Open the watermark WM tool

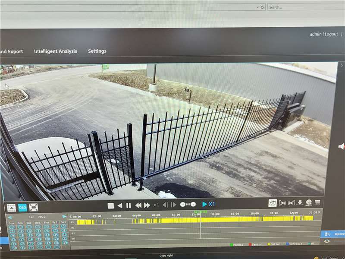272,202
